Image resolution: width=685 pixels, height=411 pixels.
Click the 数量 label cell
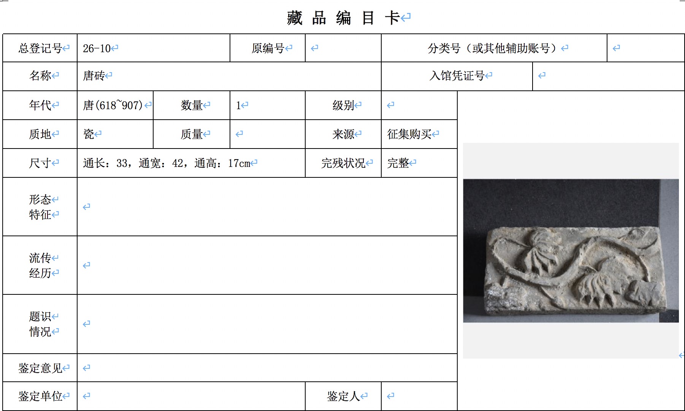[x=192, y=105]
